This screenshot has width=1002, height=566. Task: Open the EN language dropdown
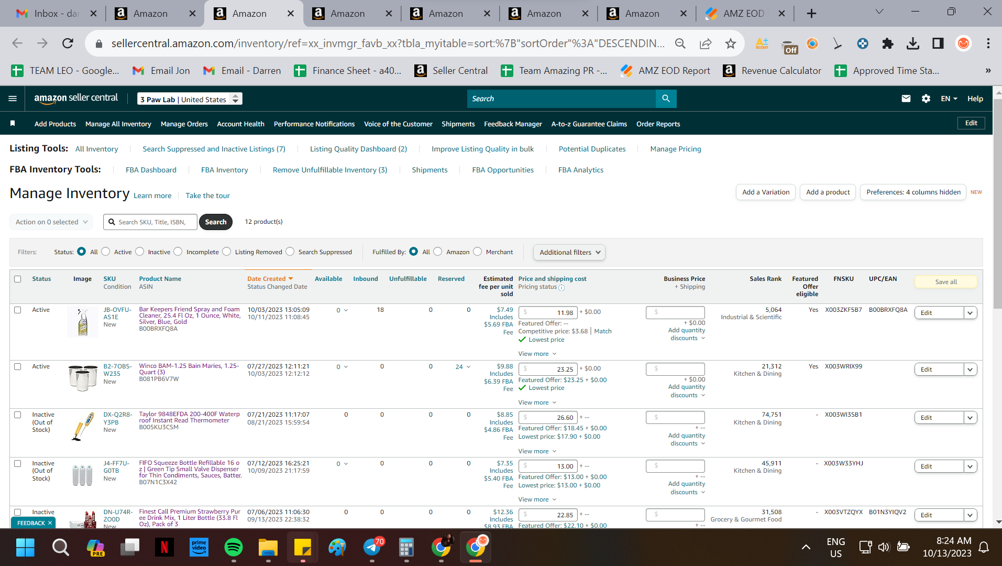(949, 99)
